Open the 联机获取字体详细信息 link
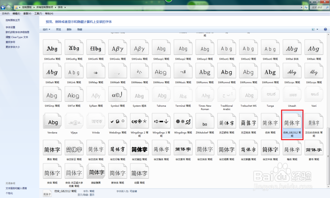Image resolution: width=330 pixels, height=198 pixels. 17,32
